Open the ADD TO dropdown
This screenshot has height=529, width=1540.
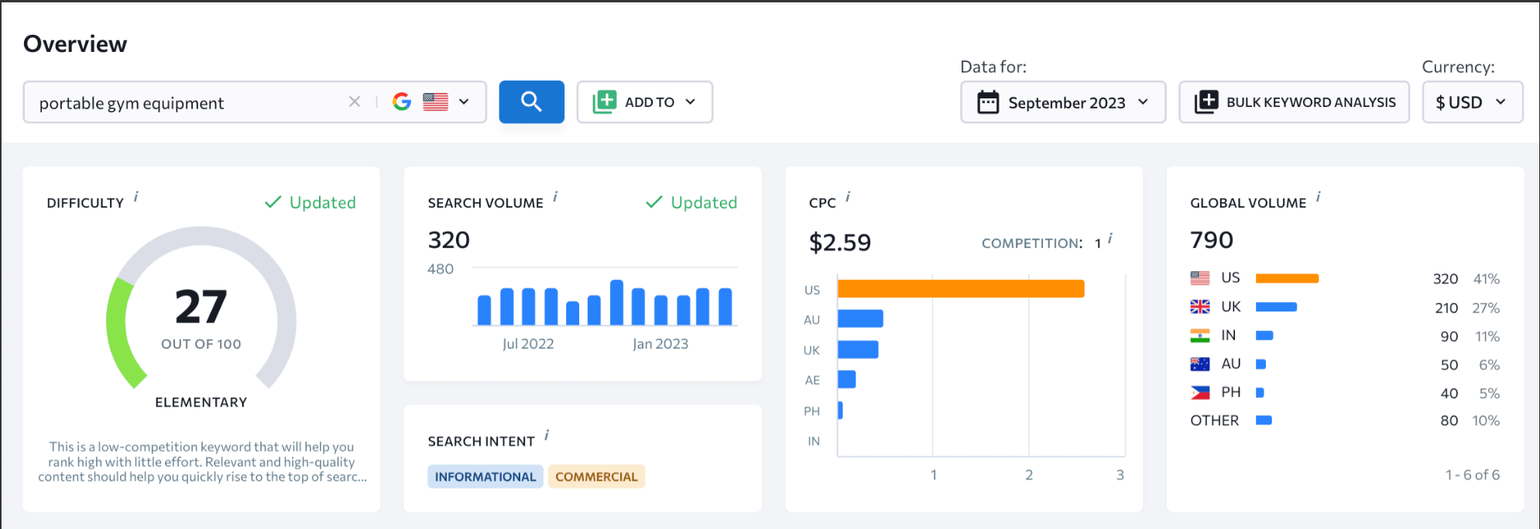click(644, 101)
